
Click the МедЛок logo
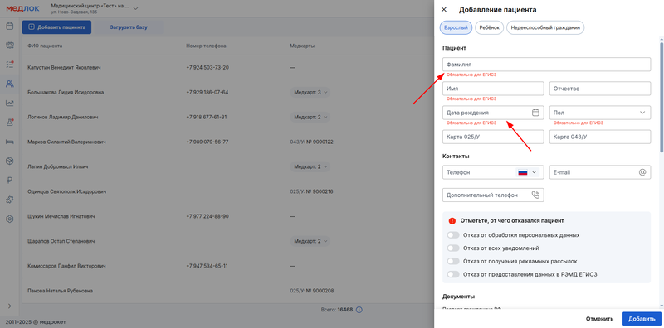22,8
